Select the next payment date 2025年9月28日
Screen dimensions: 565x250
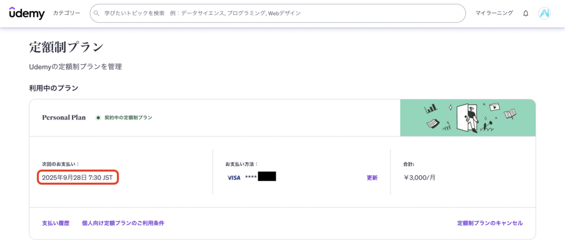click(78, 178)
